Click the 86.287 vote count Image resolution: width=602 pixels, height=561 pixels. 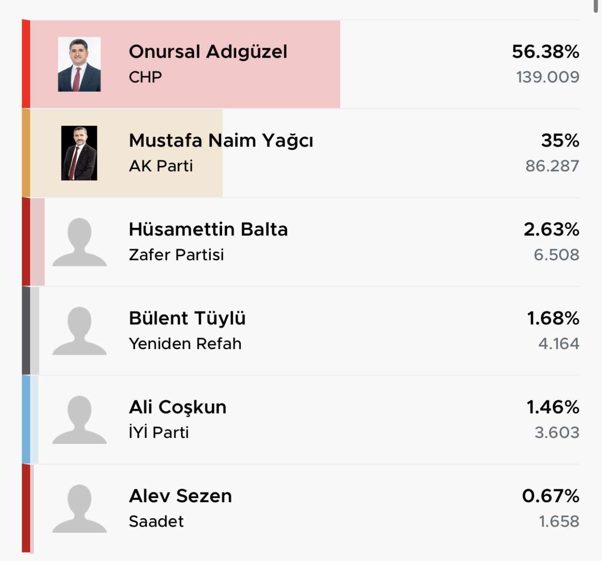coord(552,166)
